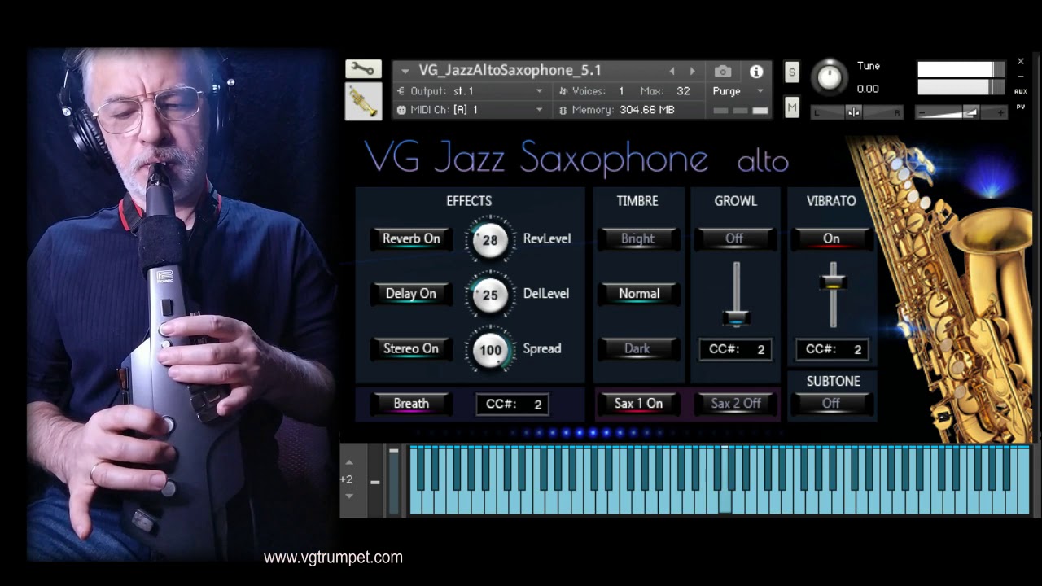1042x586 pixels.
Task: Show instrument info with the i icon
Action: coord(756,72)
